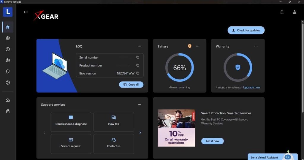Image resolution: width=304 pixels, height=160 pixels.
Task: Expand the sidebar navigation menu
Action: (x=26, y=12)
